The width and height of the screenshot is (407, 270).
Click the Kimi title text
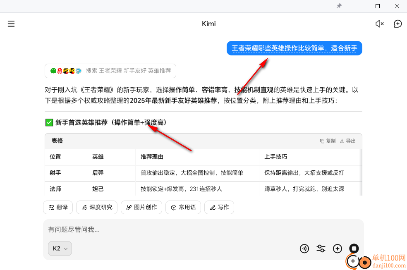pos(209,24)
